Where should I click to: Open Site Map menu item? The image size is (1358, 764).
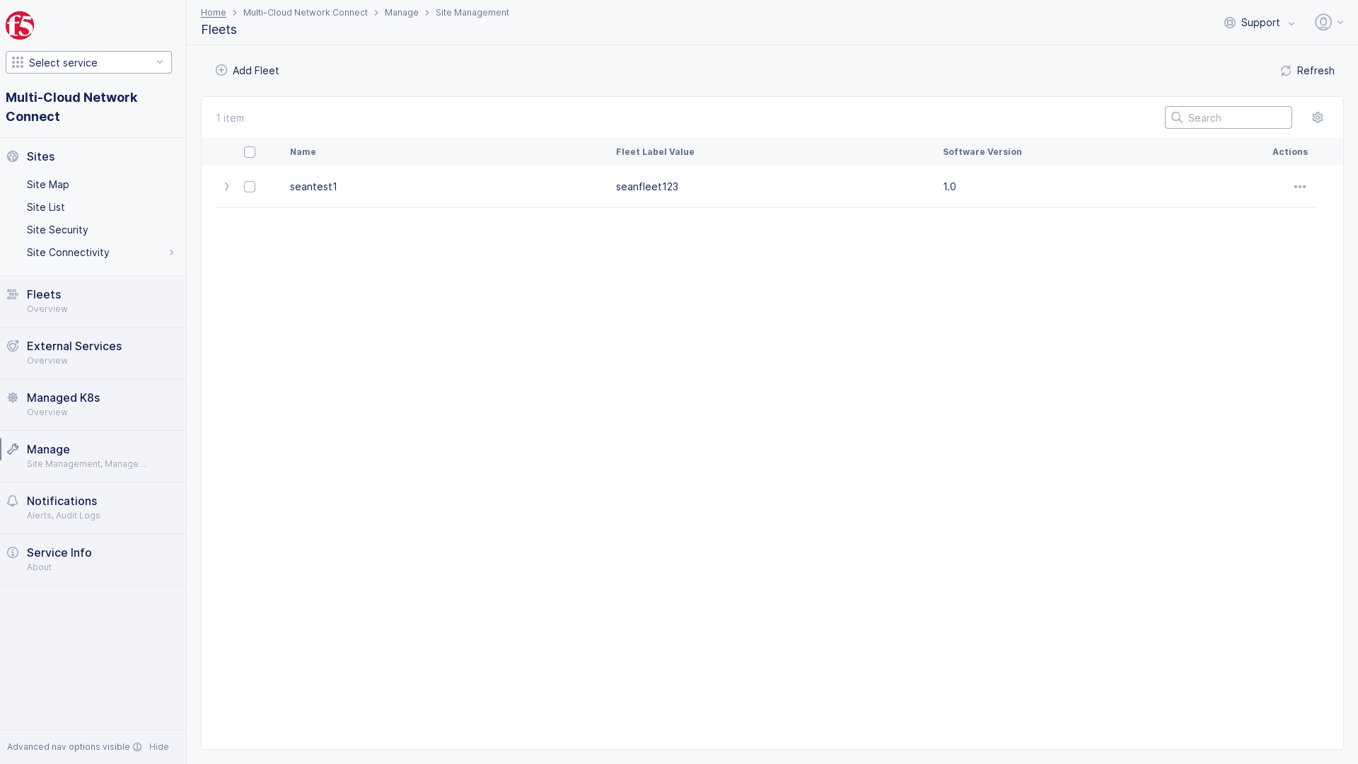coord(48,185)
